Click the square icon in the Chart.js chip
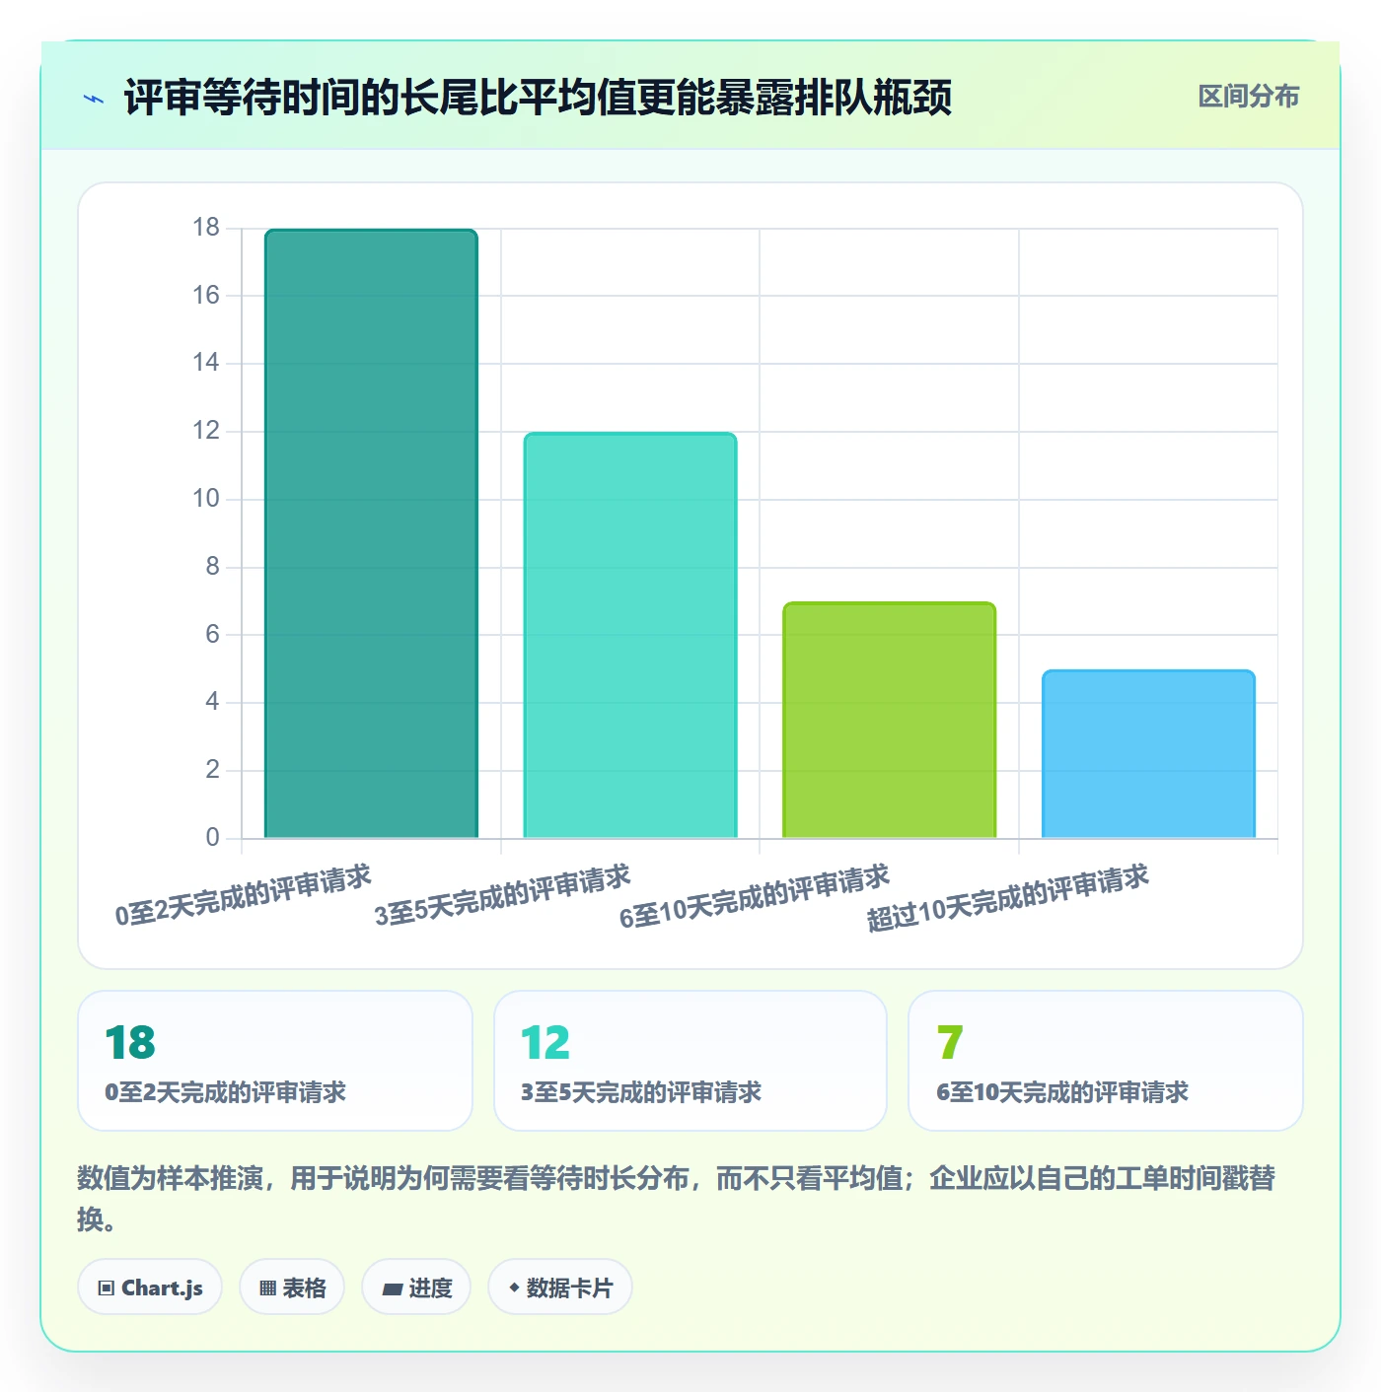 pos(107,1288)
